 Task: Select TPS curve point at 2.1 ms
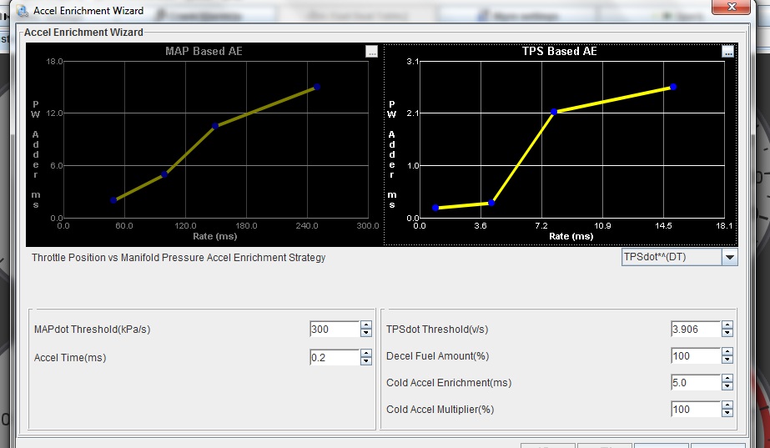click(554, 112)
